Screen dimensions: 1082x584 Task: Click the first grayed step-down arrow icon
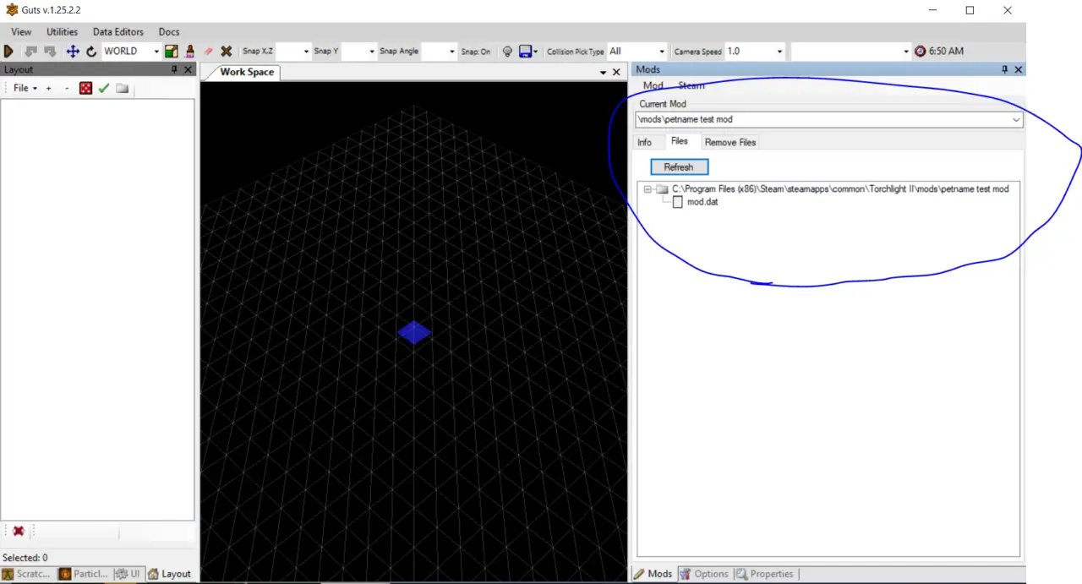(31, 52)
